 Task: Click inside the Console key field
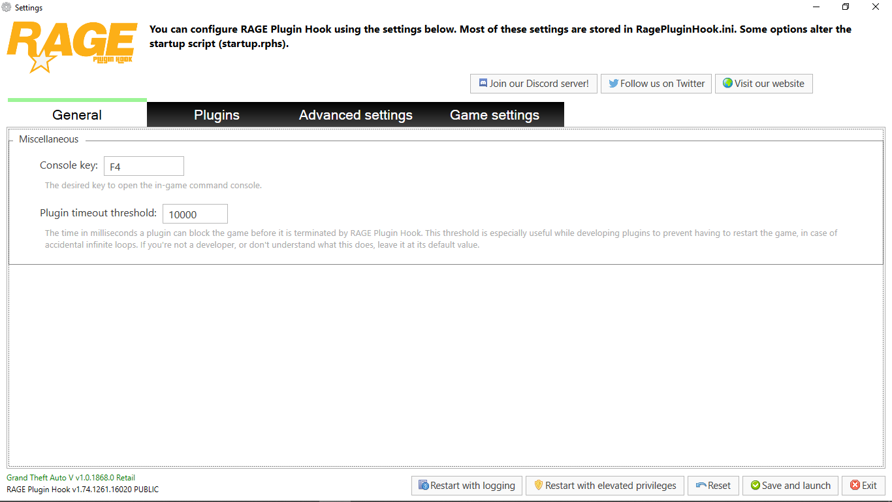click(144, 166)
